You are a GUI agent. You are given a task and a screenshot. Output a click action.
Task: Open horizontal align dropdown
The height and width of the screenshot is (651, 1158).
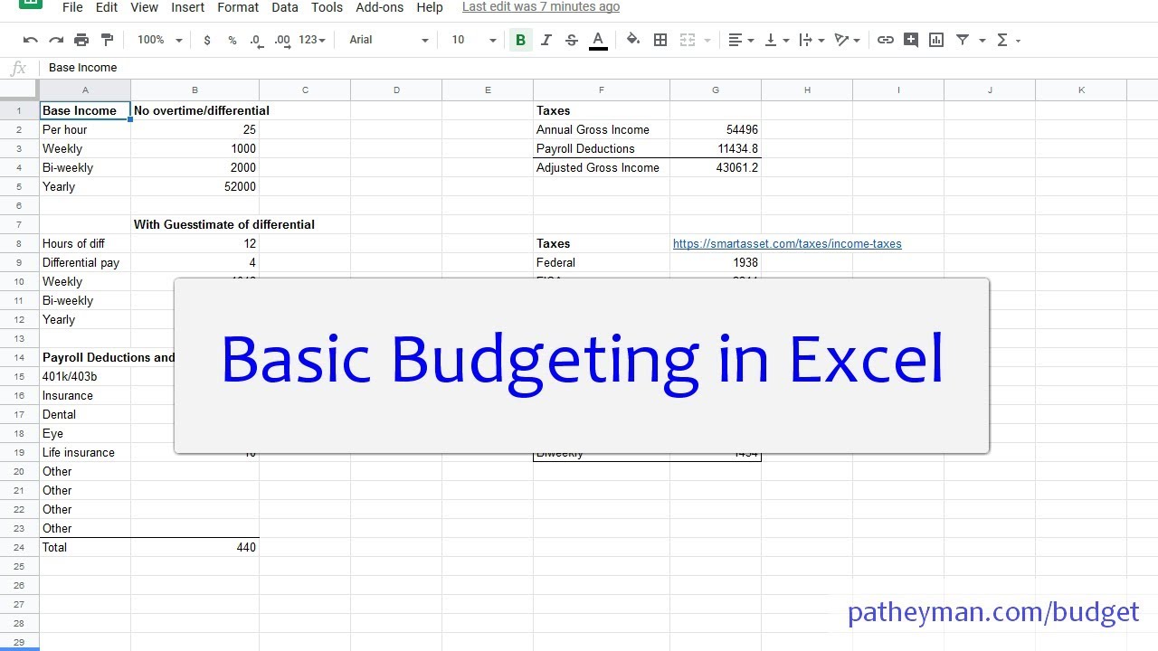pos(741,40)
